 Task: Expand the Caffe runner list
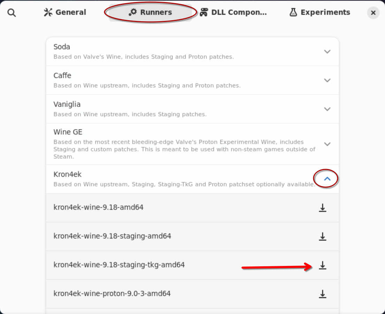coord(327,80)
